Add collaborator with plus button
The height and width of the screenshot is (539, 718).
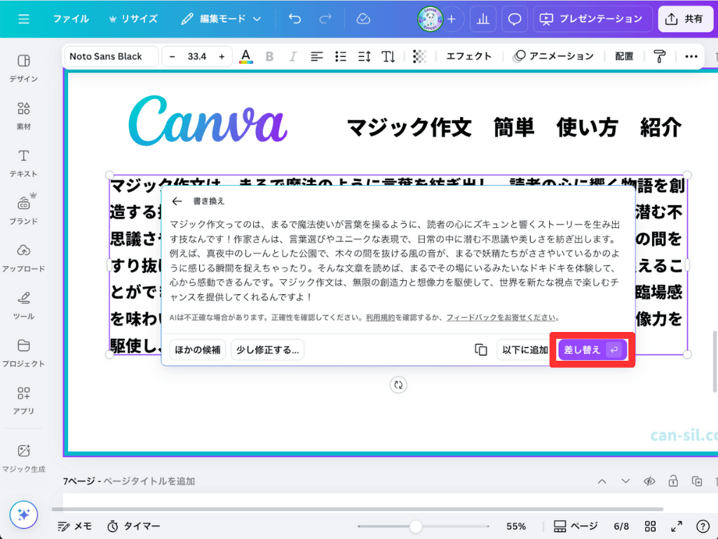[452, 19]
